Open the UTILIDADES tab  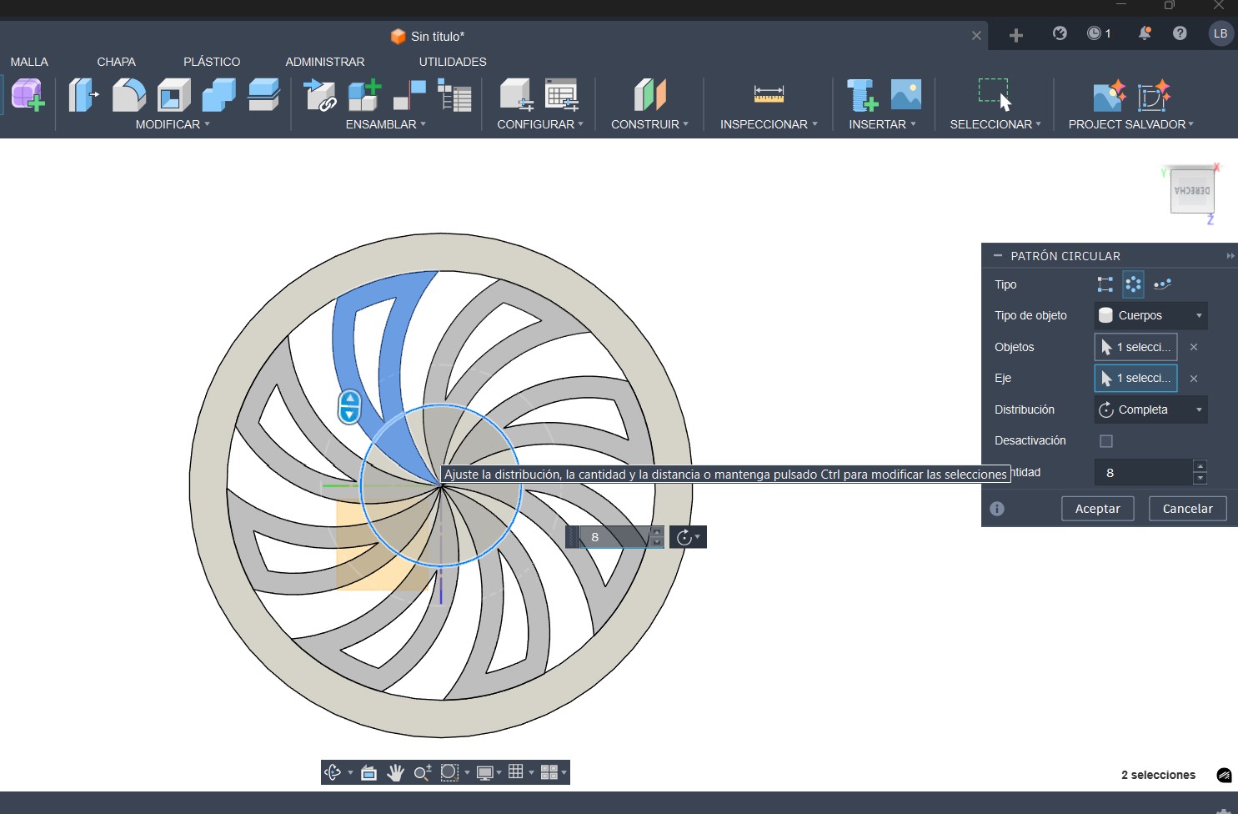tap(452, 61)
